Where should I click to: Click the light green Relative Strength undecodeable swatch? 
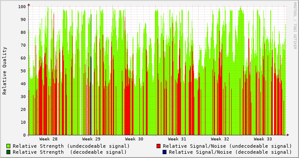(9, 146)
